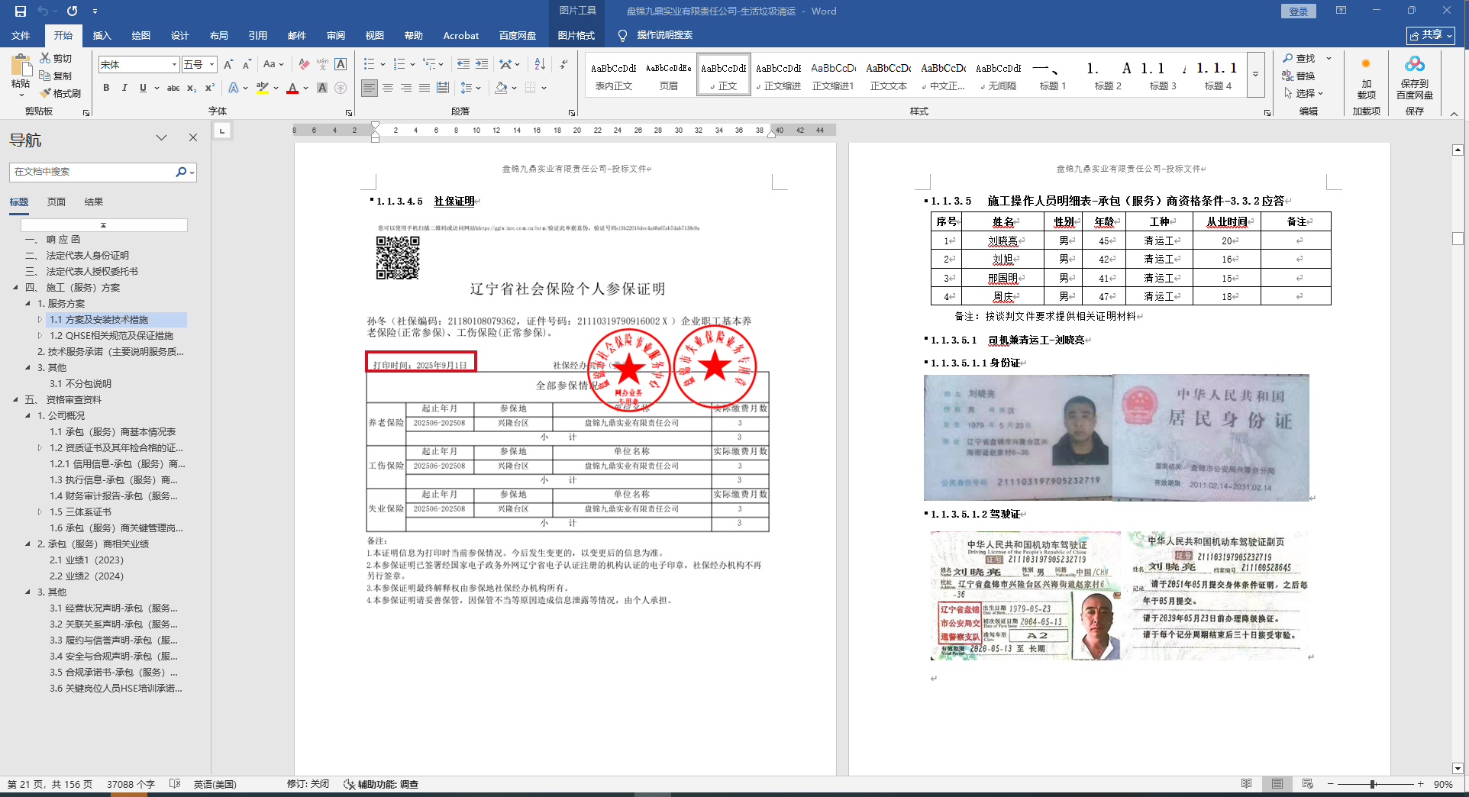Save to Baidu Netdisk (保存到百度网盘)
This screenshot has height=797, width=1469.
1414,77
